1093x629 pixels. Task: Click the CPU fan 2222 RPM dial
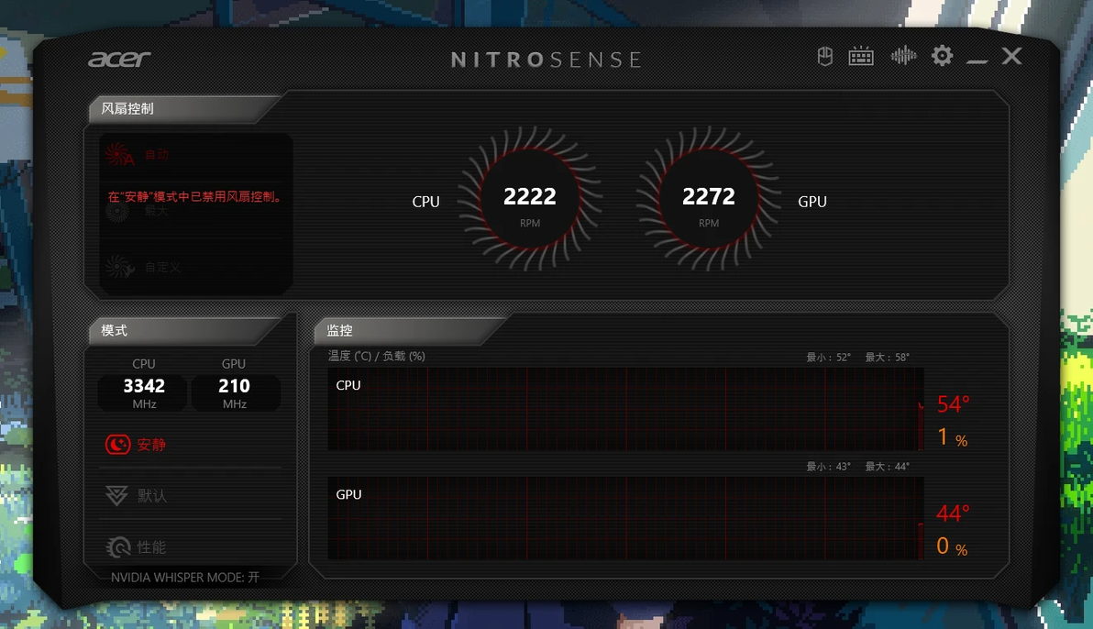[530, 200]
